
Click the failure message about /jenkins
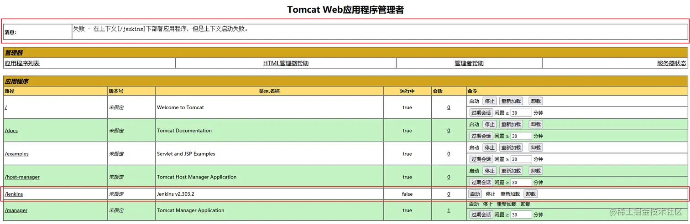pos(161,29)
